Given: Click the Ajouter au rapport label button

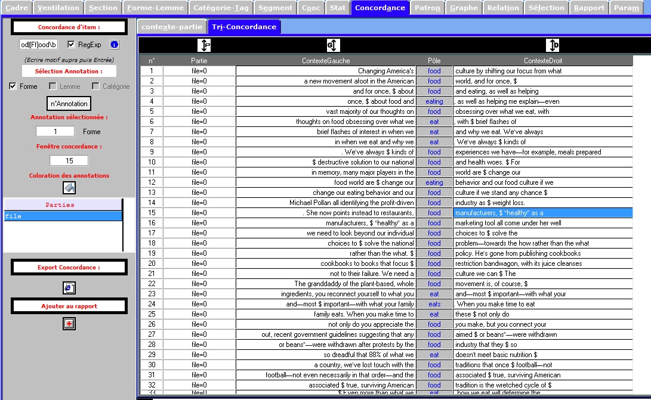Looking at the screenshot, I should [69, 306].
